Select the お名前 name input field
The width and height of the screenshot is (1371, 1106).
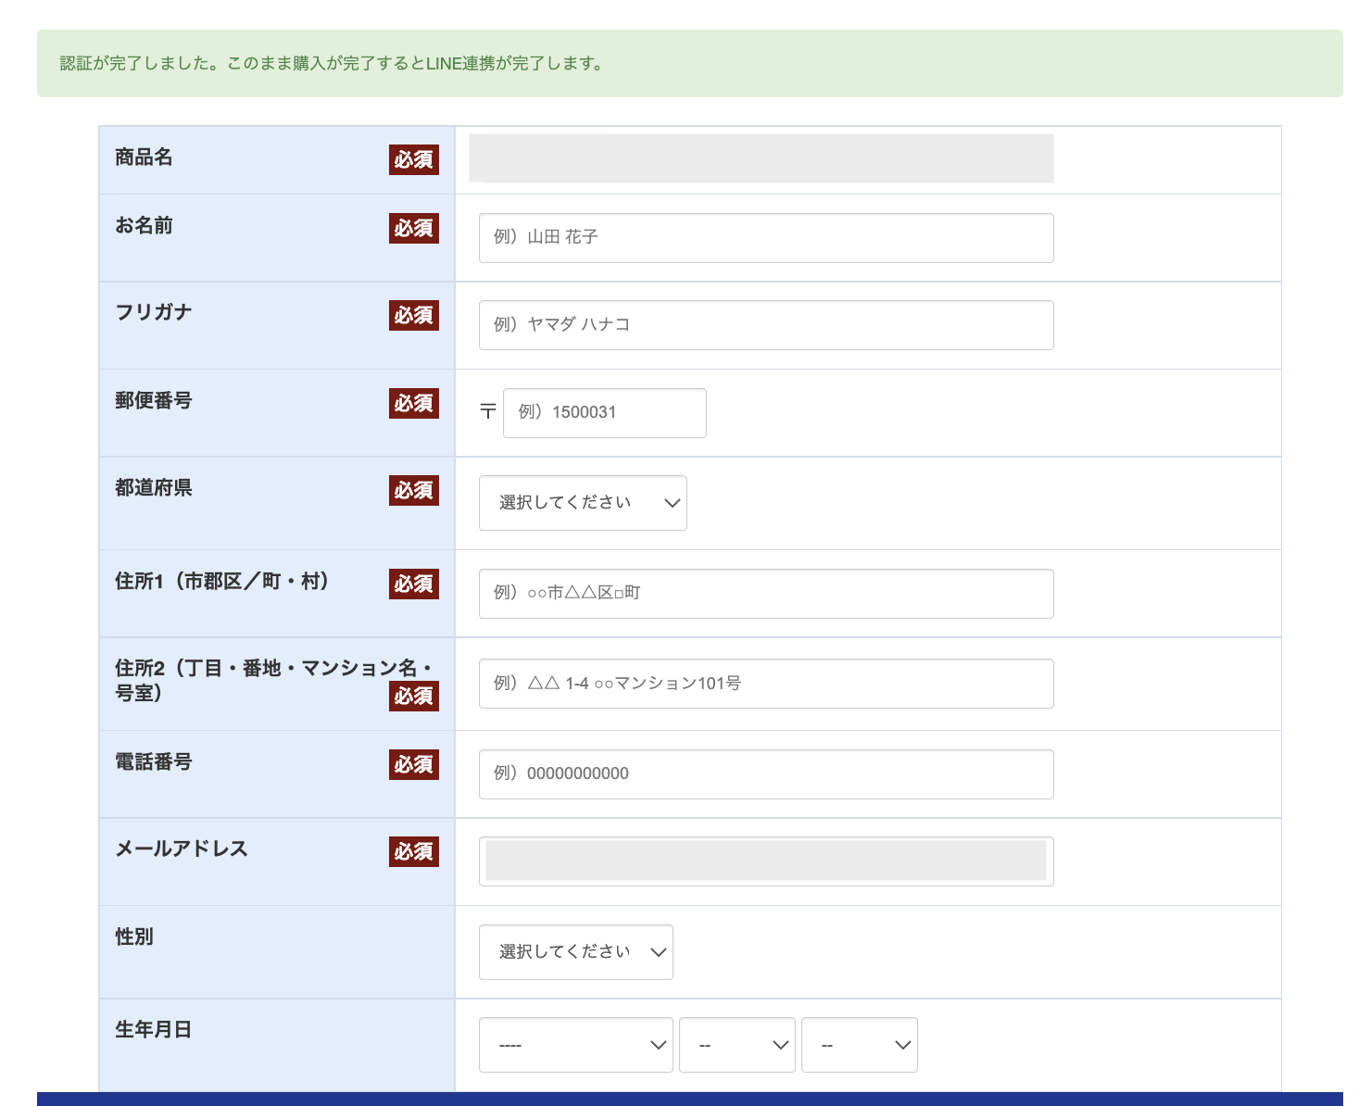coord(765,238)
